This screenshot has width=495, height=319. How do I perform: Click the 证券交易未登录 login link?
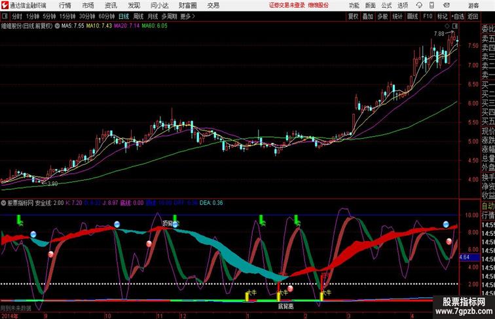287,5
